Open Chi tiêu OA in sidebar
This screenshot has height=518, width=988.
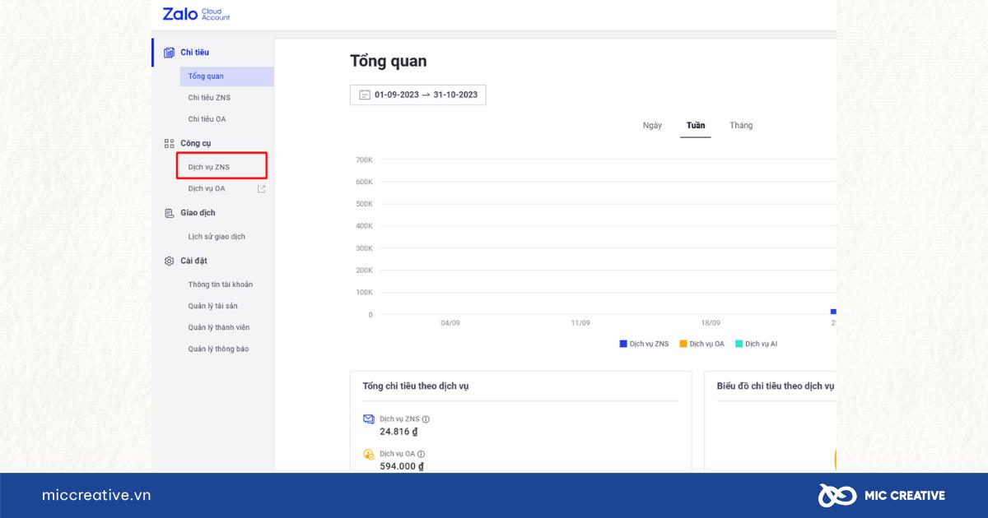[x=207, y=119]
